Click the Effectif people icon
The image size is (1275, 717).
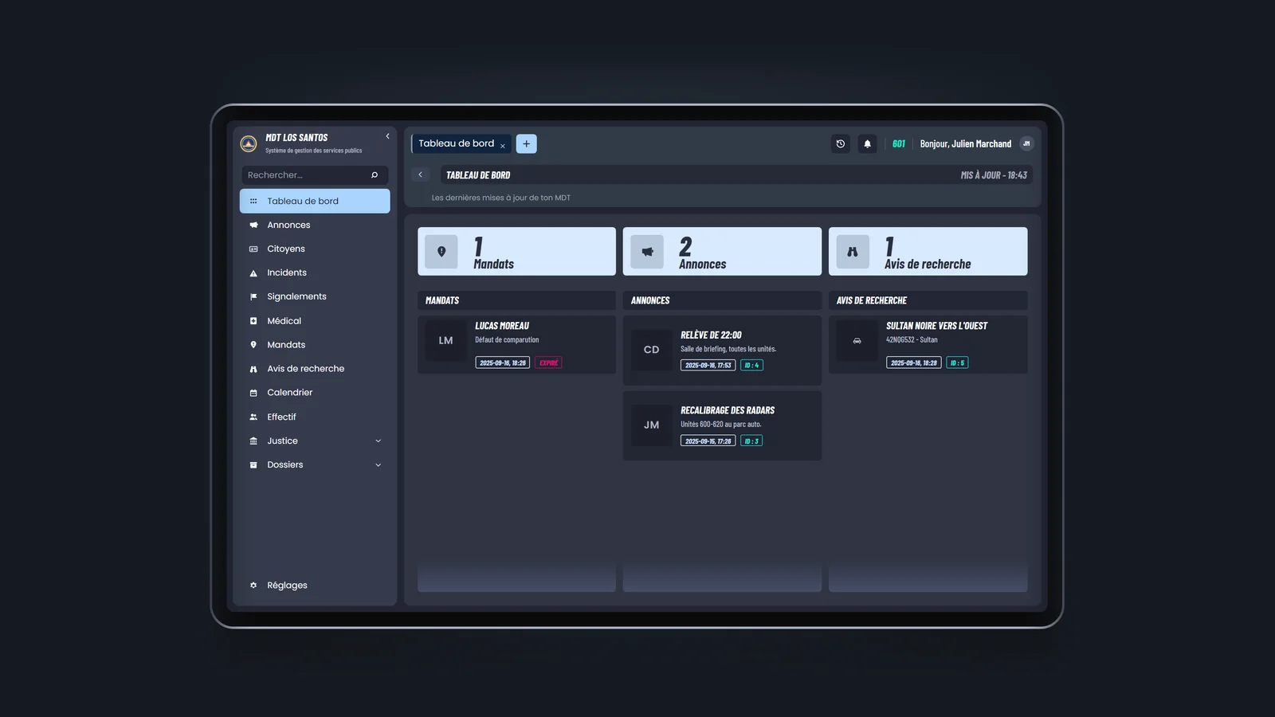(x=253, y=417)
